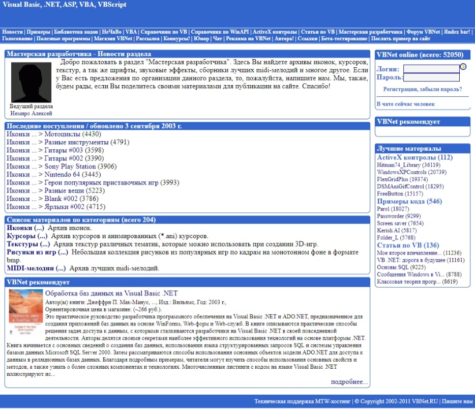Open Рисунки из игр (...) category
Screen dimensions: 475x409
coord(38,252)
